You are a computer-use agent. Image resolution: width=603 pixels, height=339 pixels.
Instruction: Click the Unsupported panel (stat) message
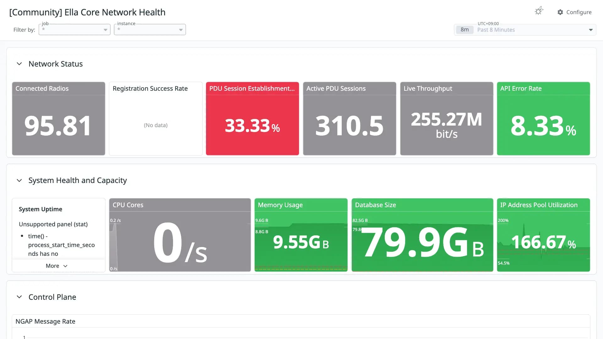click(x=53, y=224)
